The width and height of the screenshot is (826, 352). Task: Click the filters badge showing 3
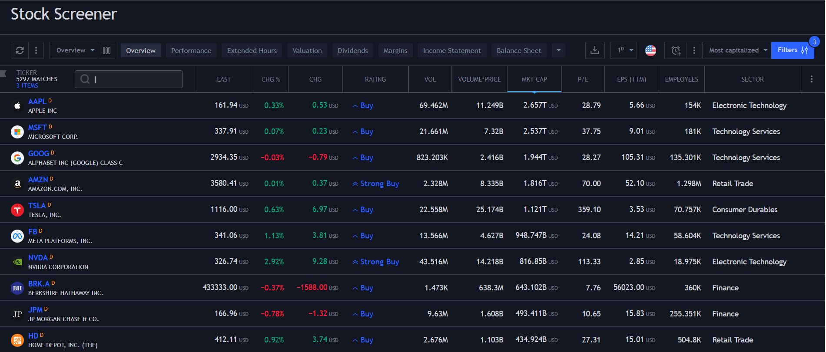click(814, 42)
